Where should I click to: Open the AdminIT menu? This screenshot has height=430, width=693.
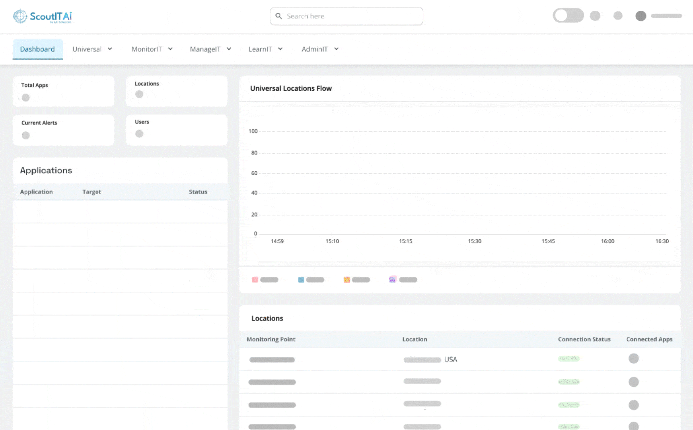tap(319, 49)
